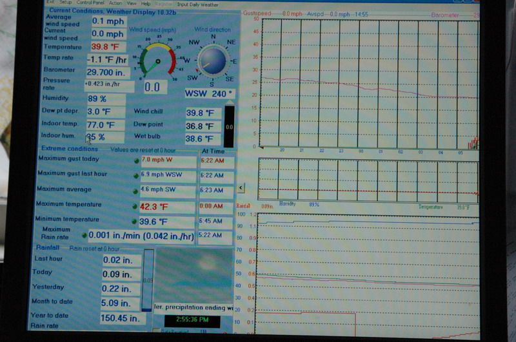The image size is (516, 342).
Task: Click the Year to date 150.45 in. value
Action: coord(123,318)
